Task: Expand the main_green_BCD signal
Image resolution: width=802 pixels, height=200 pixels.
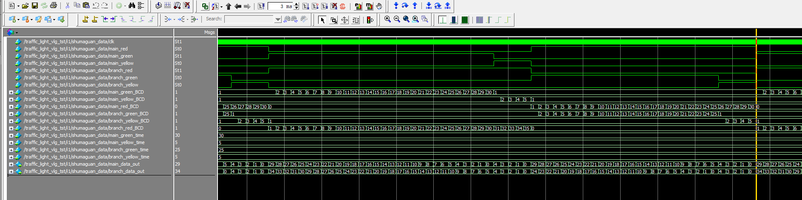Action: click(11, 92)
